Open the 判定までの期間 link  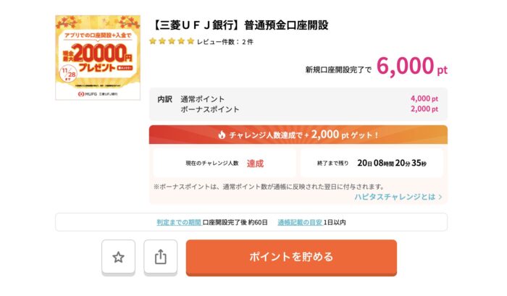tap(178, 222)
